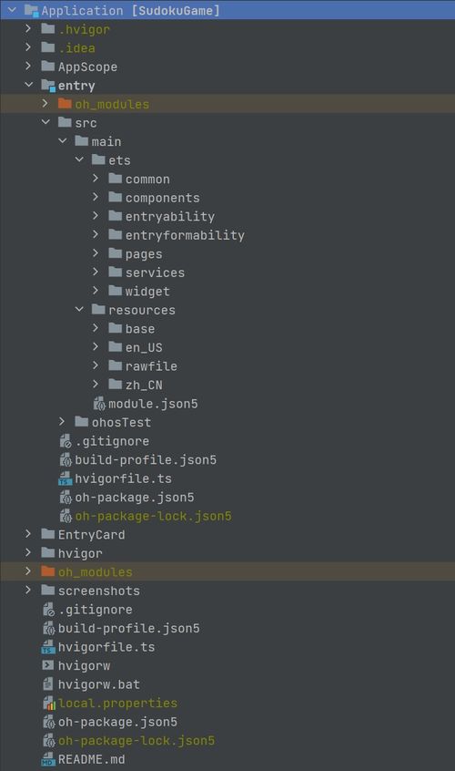The height and width of the screenshot is (771, 455).
Task: Expand the ohosTest folder
Action: pyautogui.click(x=62, y=422)
